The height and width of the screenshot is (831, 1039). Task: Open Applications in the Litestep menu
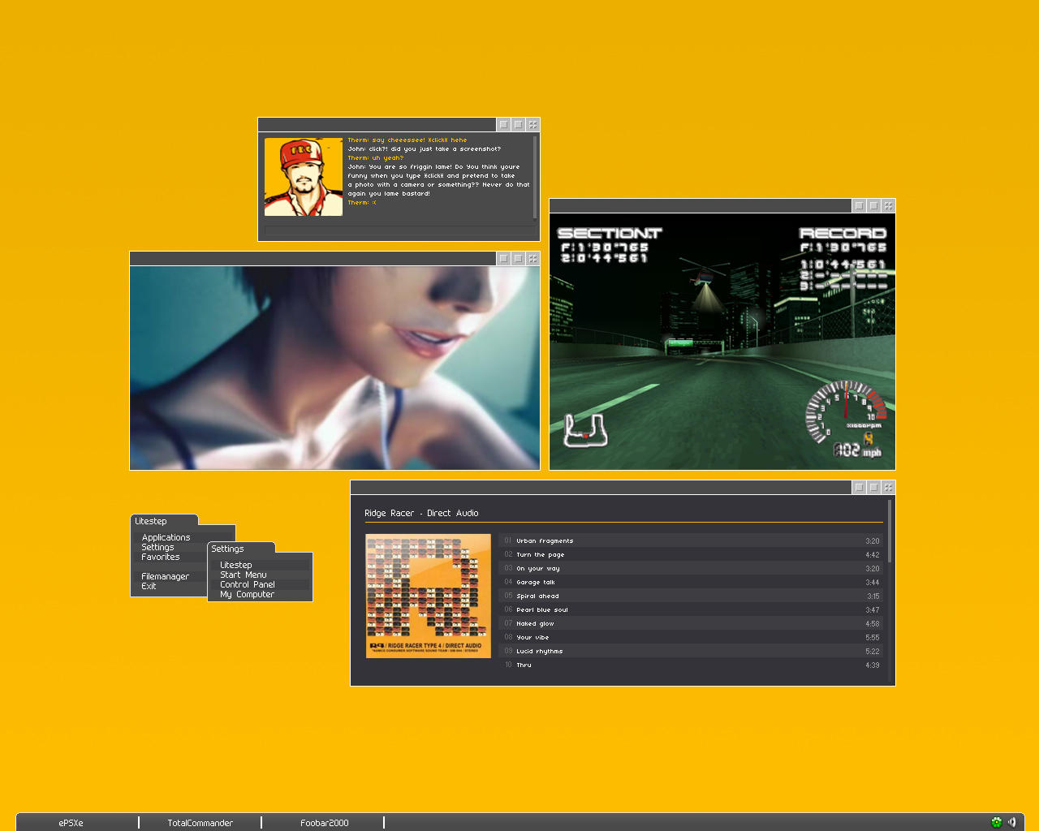pos(166,537)
